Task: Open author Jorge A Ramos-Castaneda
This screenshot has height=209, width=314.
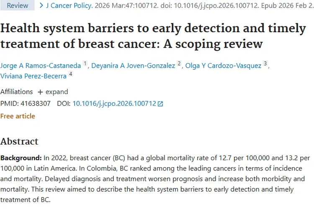Action: click(41, 66)
